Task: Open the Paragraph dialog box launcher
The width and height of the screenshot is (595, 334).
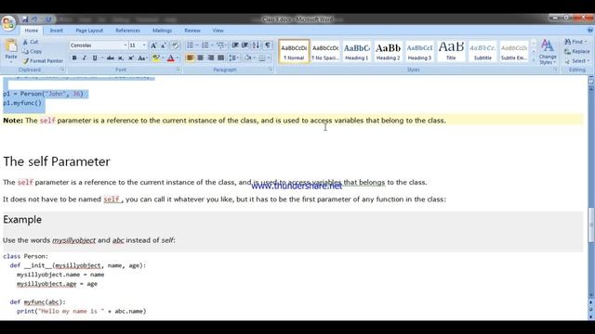Action: pos(271,70)
